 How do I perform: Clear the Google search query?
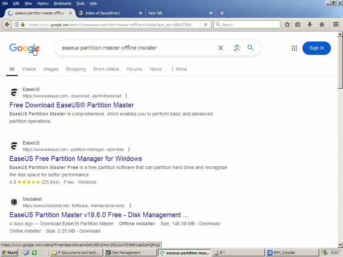coord(221,48)
